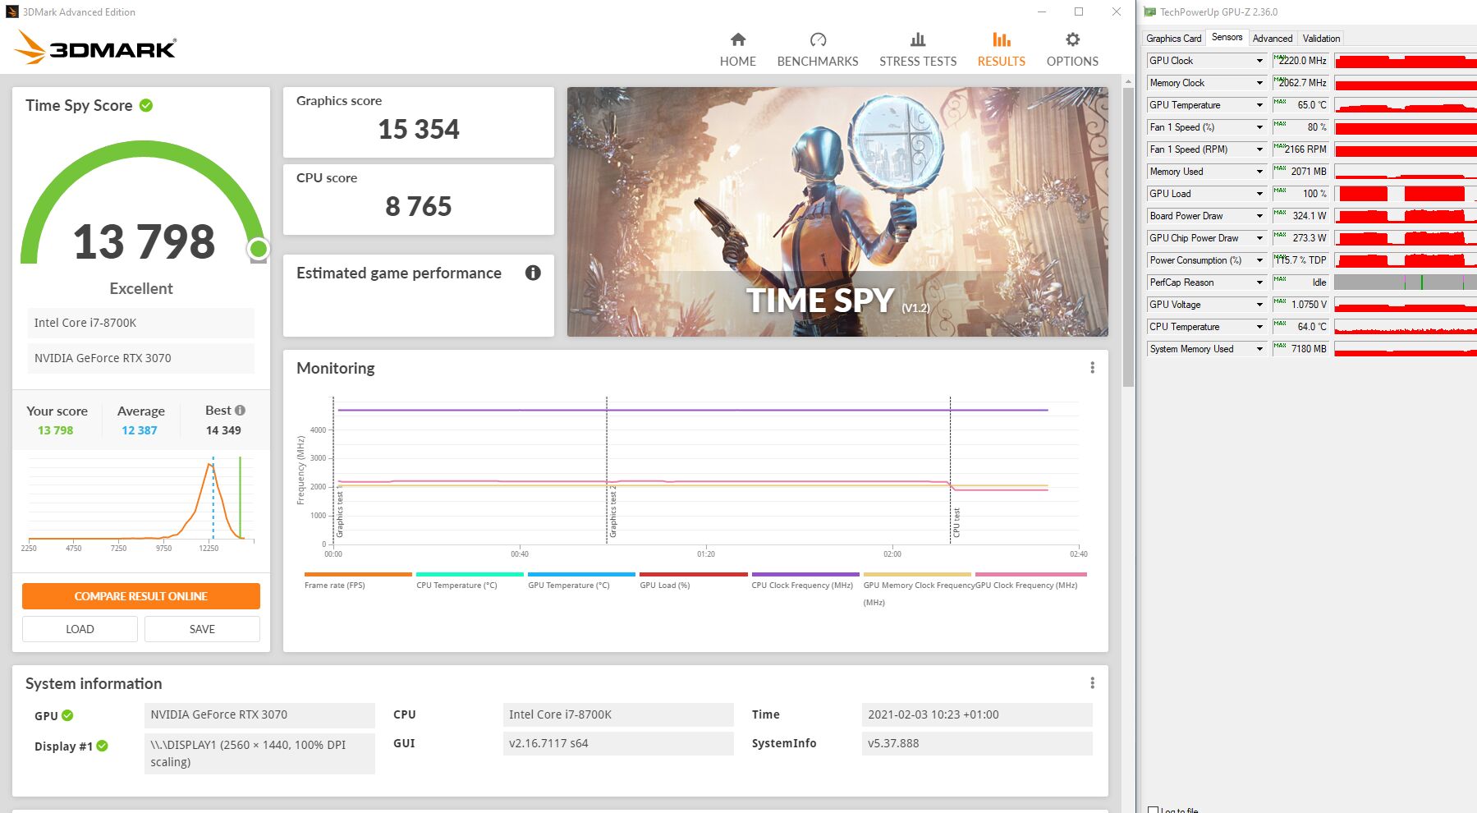Click the GPU Memory Clock Frequency legend swatch

pyautogui.click(x=917, y=574)
